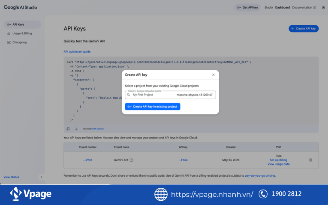This screenshot has height=205, width=328.
Task: Click the API key ...FTo4 link
Action: [183, 160]
